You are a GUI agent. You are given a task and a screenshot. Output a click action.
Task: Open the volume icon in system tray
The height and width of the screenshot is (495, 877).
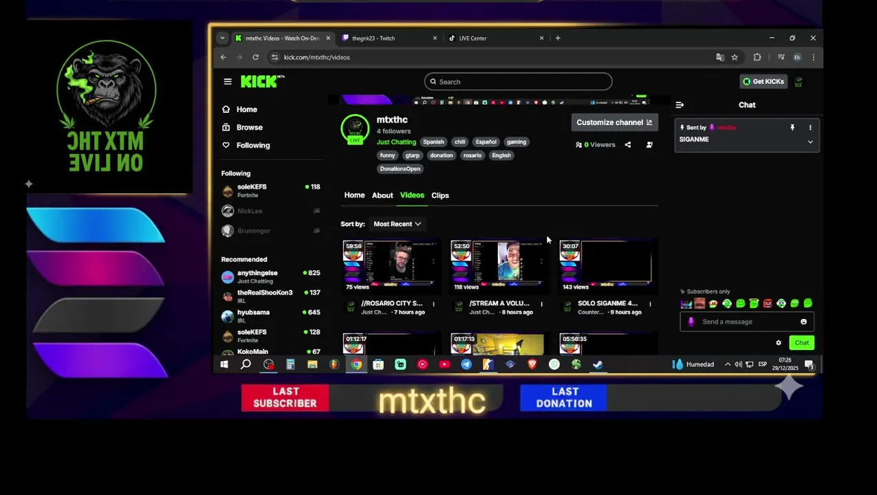[739, 365]
